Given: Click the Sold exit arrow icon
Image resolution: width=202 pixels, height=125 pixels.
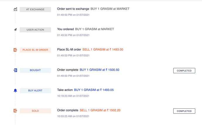Looking at the screenshot, I should [x=15, y=111].
